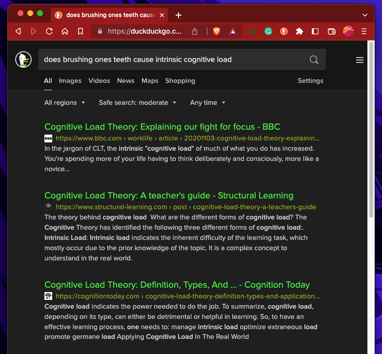The height and width of the screenshot is (354, 382).
Task: Click the DuckDuckGo duck logo
Action: [23, 59]
